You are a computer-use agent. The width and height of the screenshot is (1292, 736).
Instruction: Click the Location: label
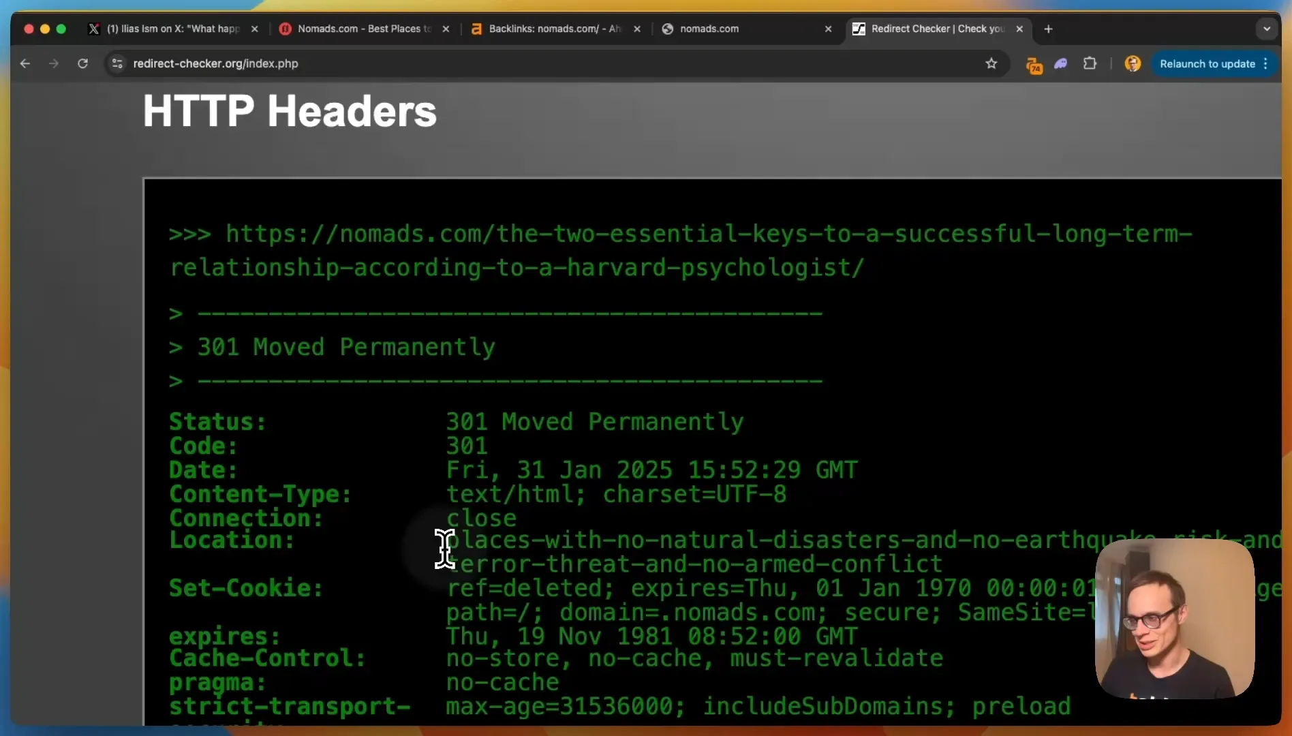tap(232, 540)
